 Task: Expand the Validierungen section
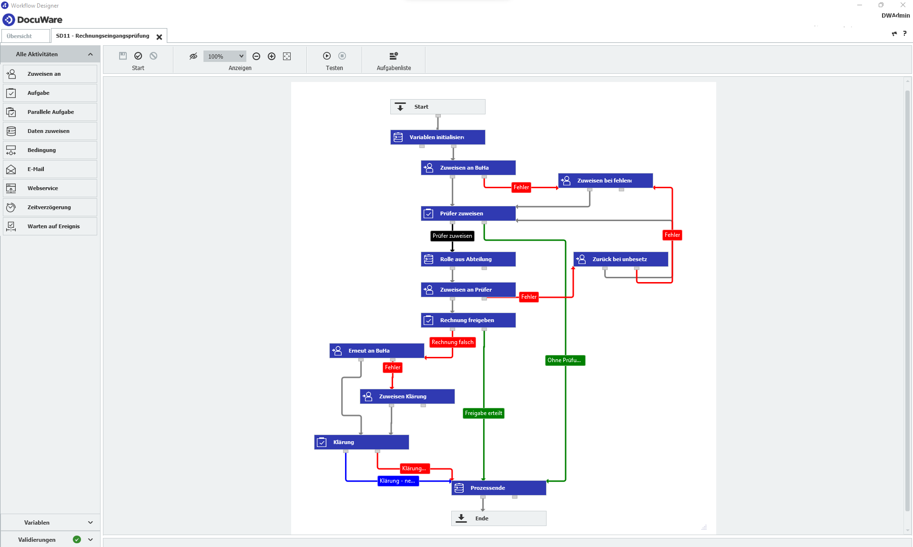tap(90, 540)
